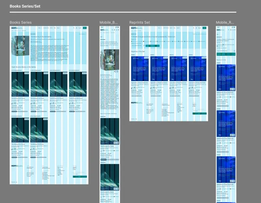Select the 'Reprints Set' frame label
The height and width of the screenshot is (203, 261).
click(x=140, y=22)
